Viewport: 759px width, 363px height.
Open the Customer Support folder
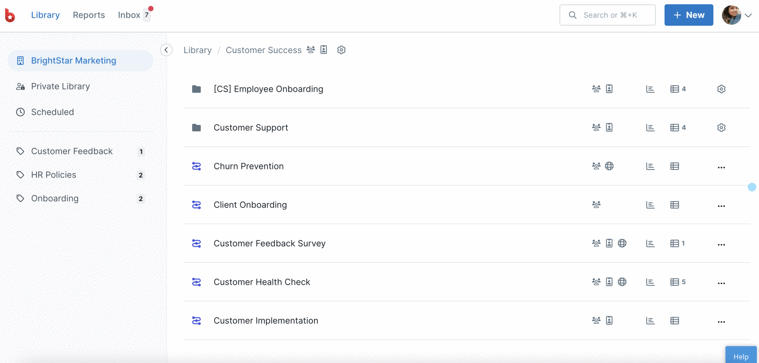251,128
